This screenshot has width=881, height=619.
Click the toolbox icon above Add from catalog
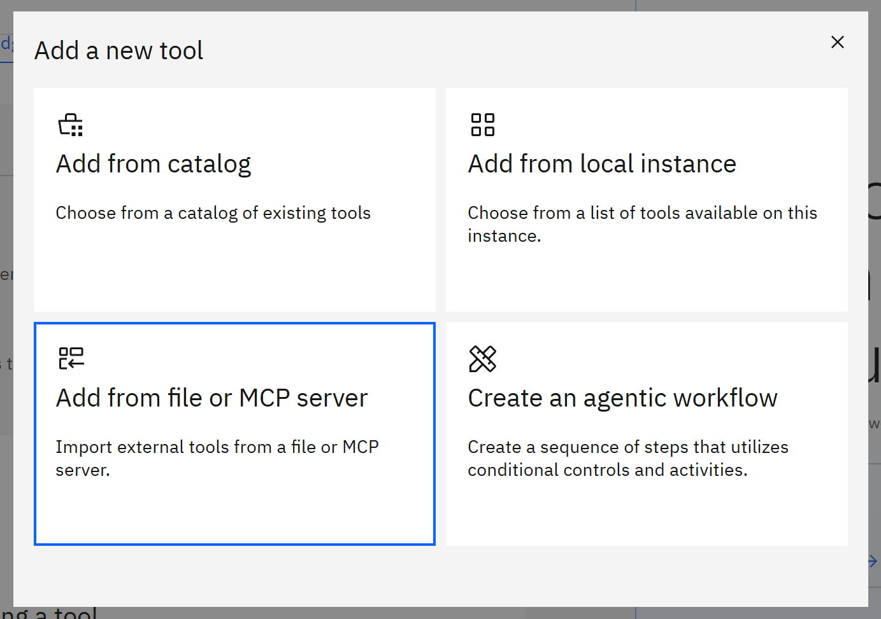pos(70,124)
